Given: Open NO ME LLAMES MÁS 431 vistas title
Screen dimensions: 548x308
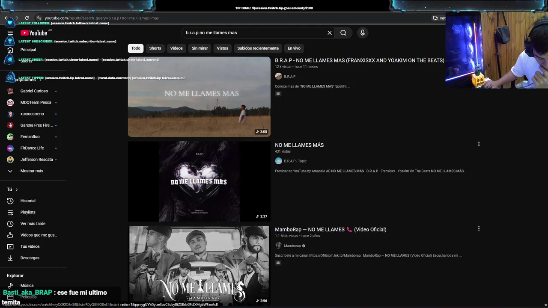Looking at the screenshot, I should pos(299,145).
